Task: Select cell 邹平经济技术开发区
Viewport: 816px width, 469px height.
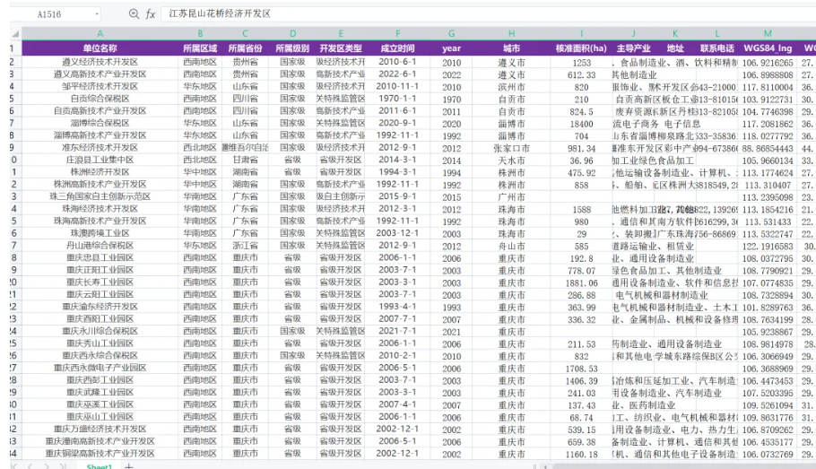Action: (100, 86)
